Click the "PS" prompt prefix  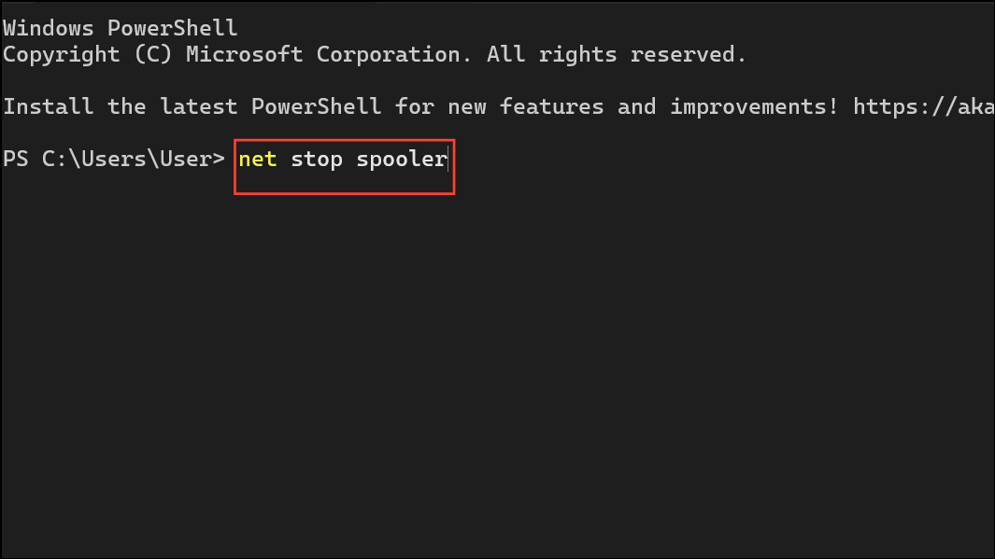(16, 159)
